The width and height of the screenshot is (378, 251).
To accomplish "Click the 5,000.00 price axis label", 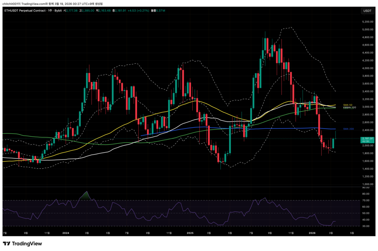I will [367, 29].
